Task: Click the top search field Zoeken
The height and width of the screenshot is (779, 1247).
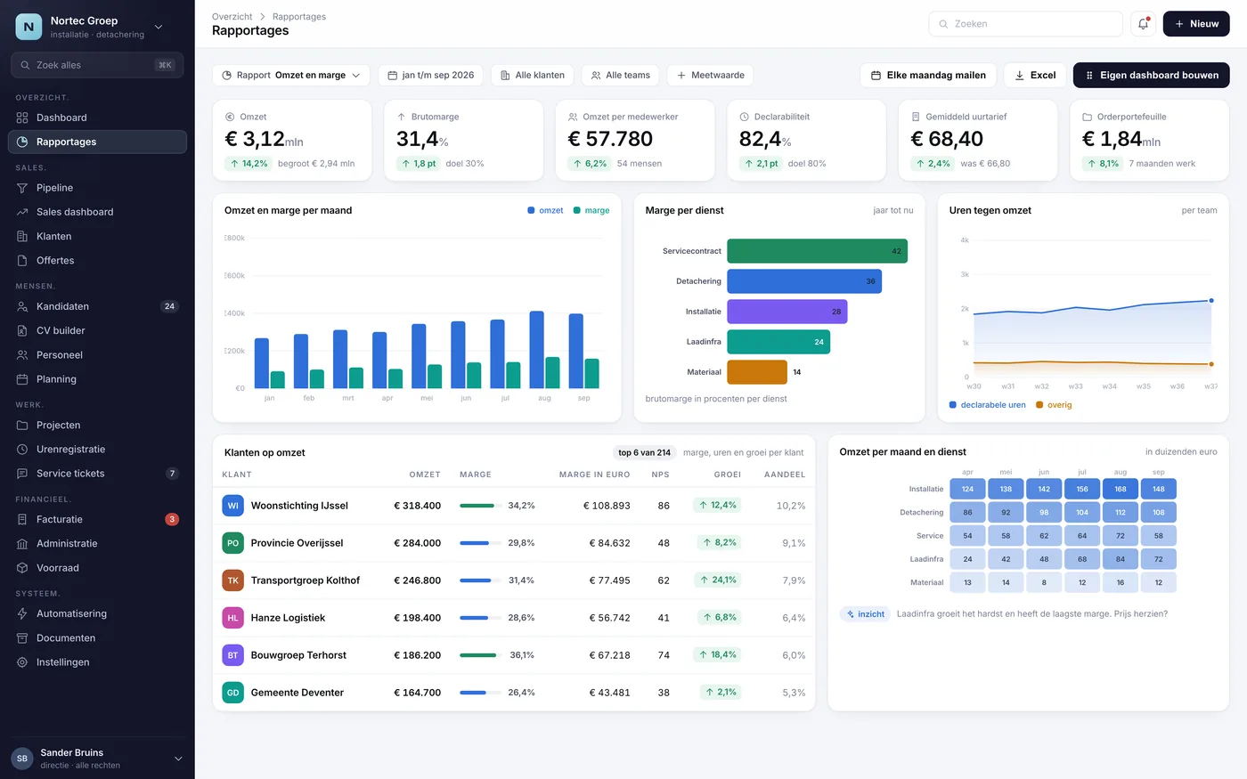Action: (x=1025, y=24)
